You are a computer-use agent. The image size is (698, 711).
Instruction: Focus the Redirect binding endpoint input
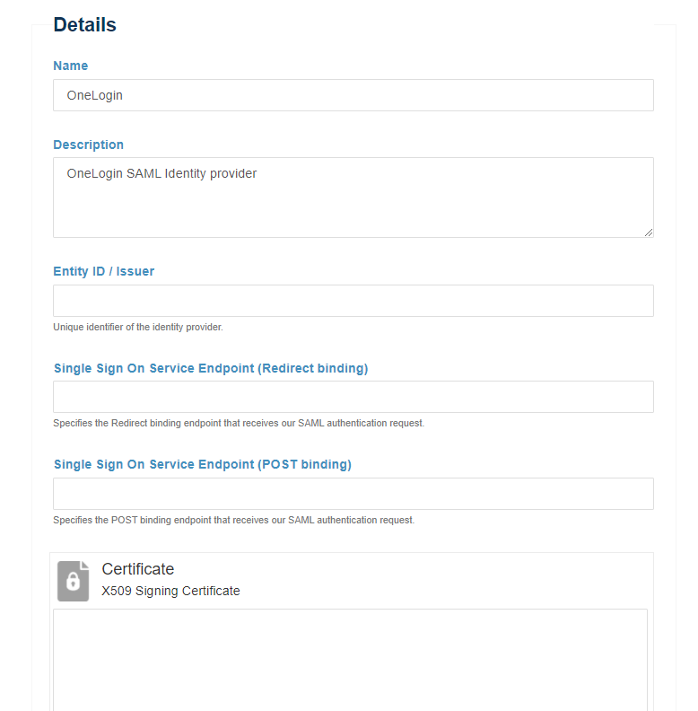click(353, 397)
